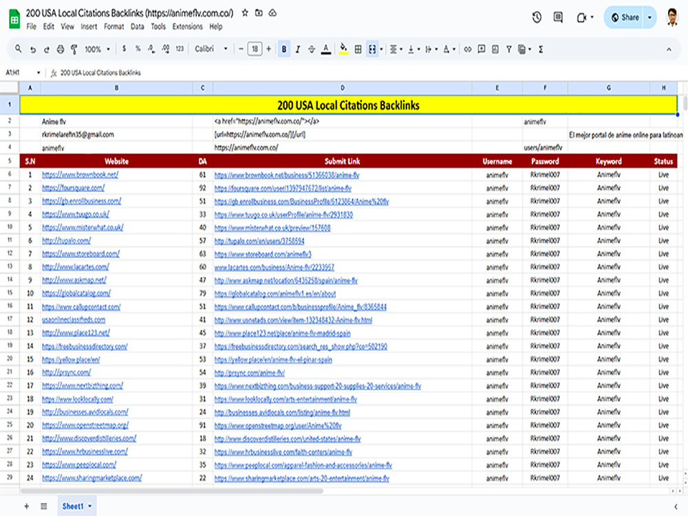Open the Google Sheets home icon
Image resolution: width=688 pixels, height=516 pixels.
[x=14, y=19]
